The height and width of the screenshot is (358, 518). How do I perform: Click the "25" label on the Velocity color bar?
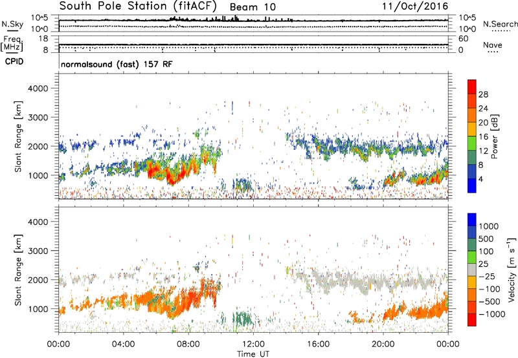tap(484, 264)
